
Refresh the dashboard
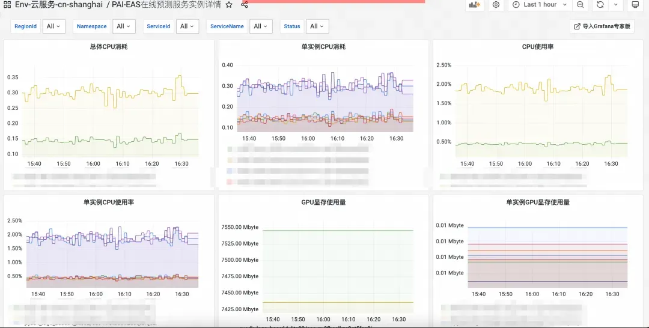click(600, 5)
